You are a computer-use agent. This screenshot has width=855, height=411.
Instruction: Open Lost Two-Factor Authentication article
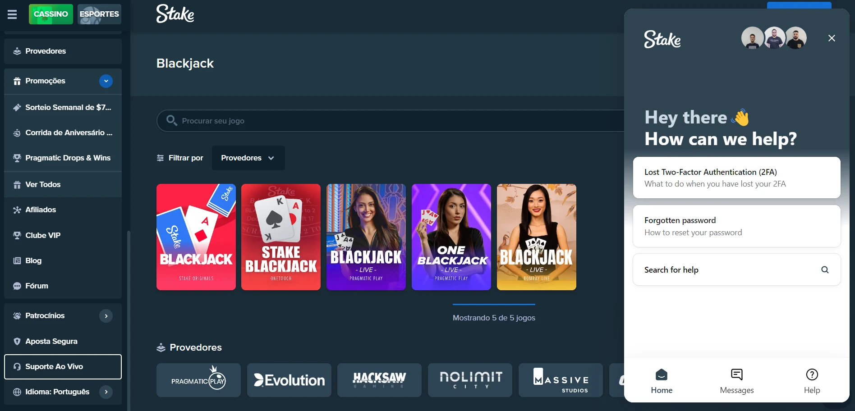click(x=737, y=178)
